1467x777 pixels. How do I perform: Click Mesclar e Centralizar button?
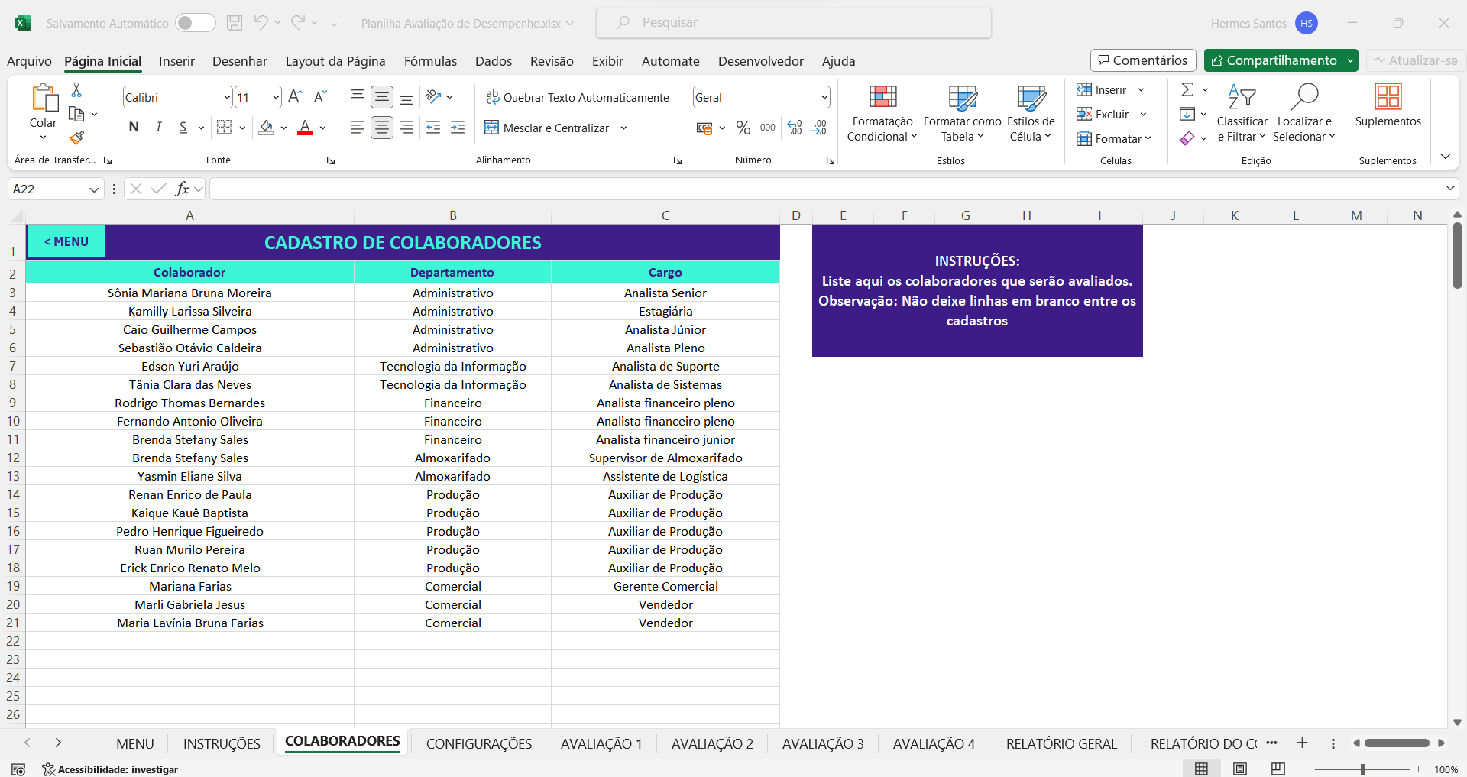click(547, 128)
